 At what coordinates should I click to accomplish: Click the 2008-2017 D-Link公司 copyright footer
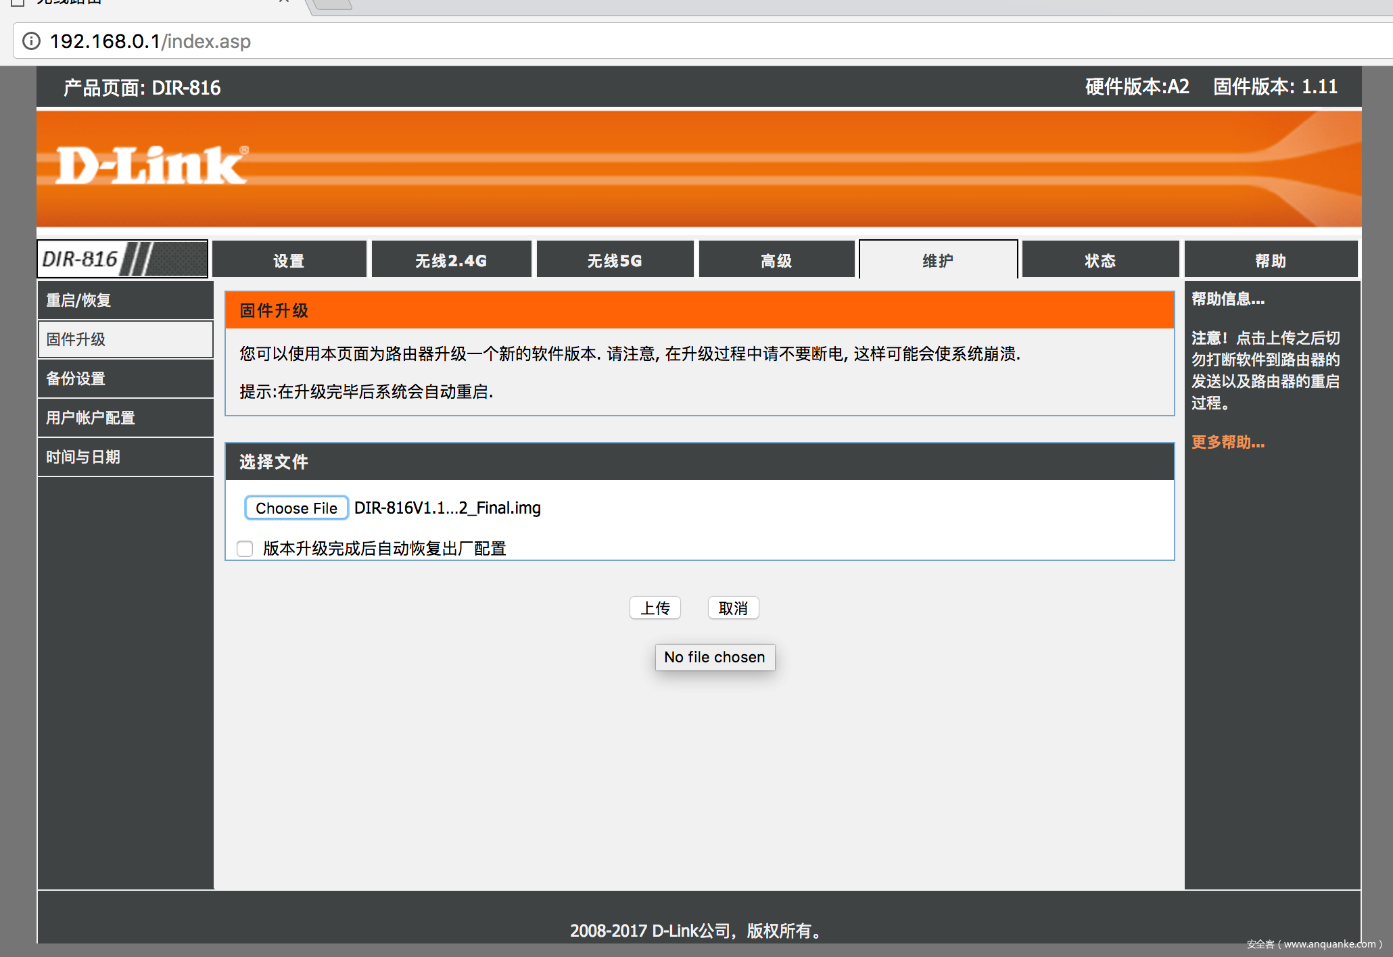(696, 931)
